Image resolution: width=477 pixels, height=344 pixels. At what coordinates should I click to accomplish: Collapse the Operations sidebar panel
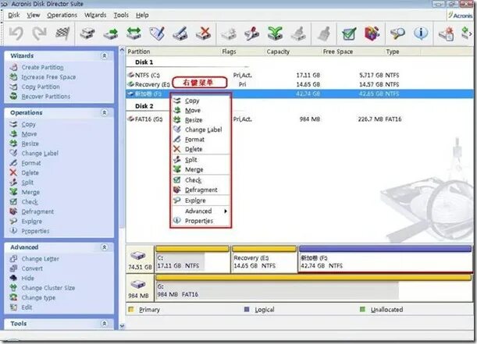(x=104, y=112)
